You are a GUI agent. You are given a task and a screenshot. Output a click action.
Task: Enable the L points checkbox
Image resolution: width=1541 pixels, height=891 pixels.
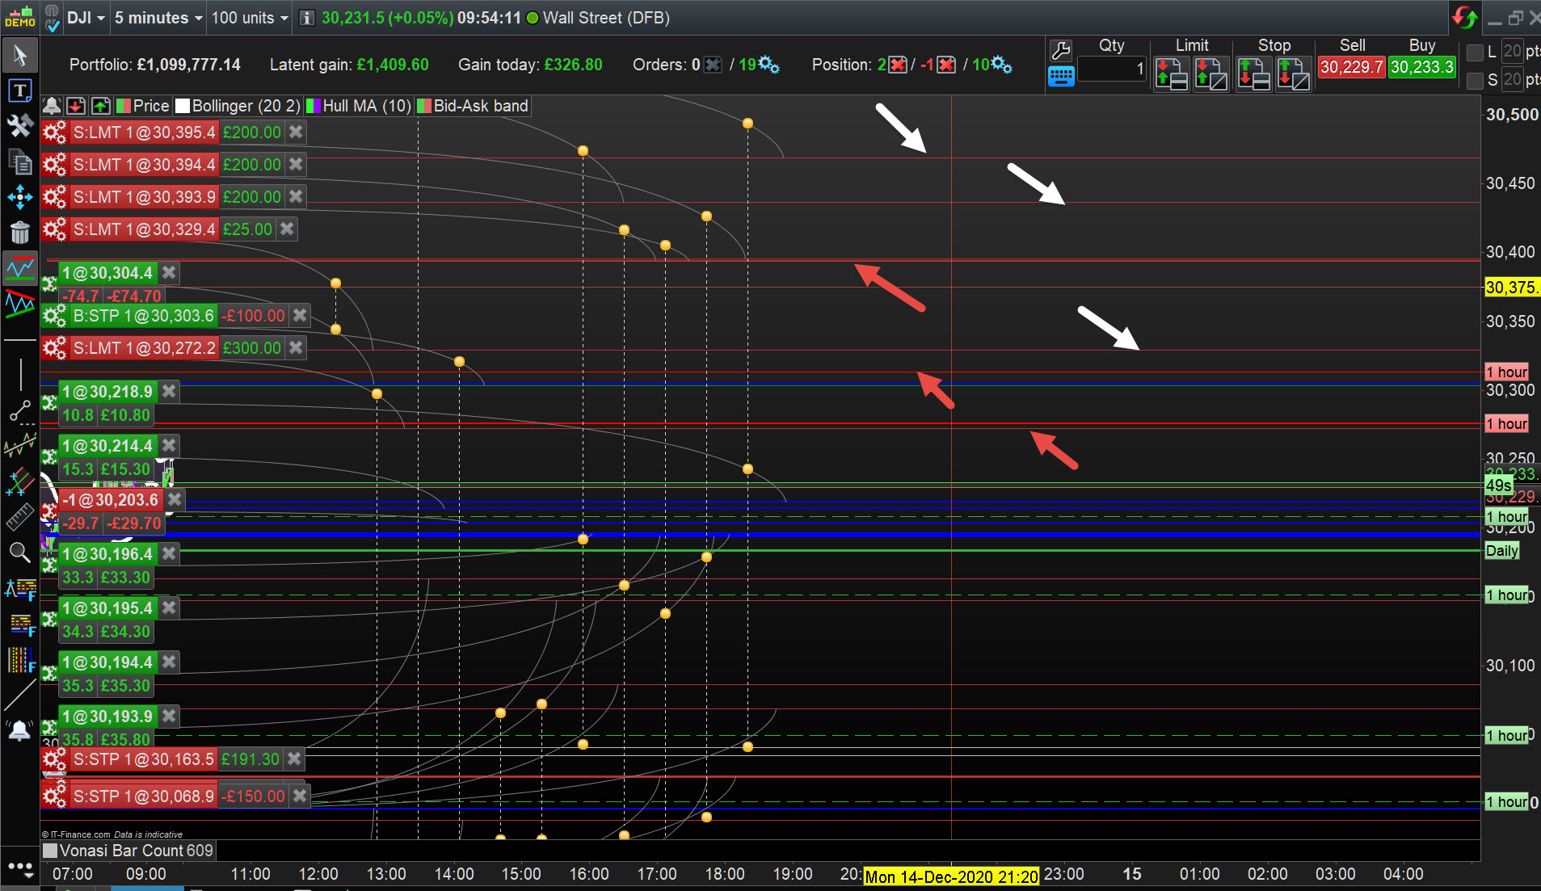(x=1475, y=53)
